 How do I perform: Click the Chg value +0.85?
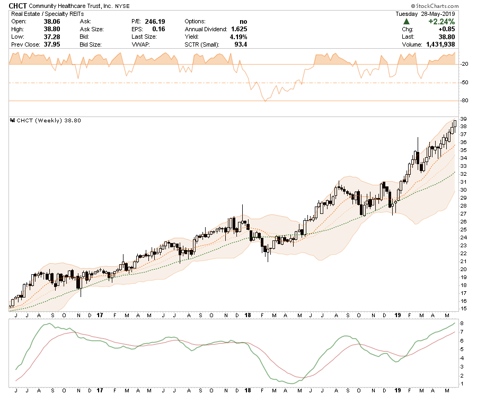(447, 29)
